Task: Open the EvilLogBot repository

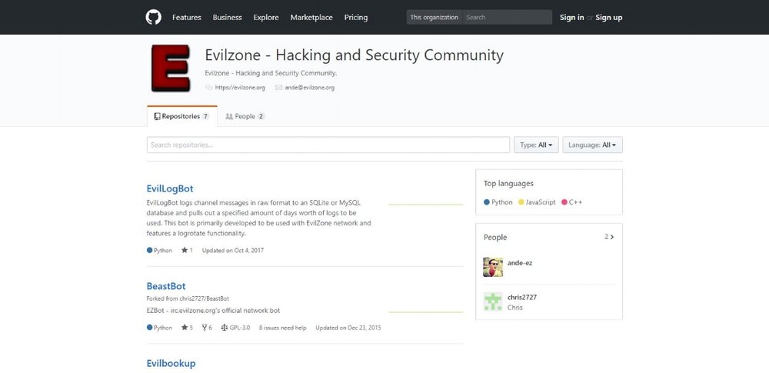Action: click(x=170, y=188)
